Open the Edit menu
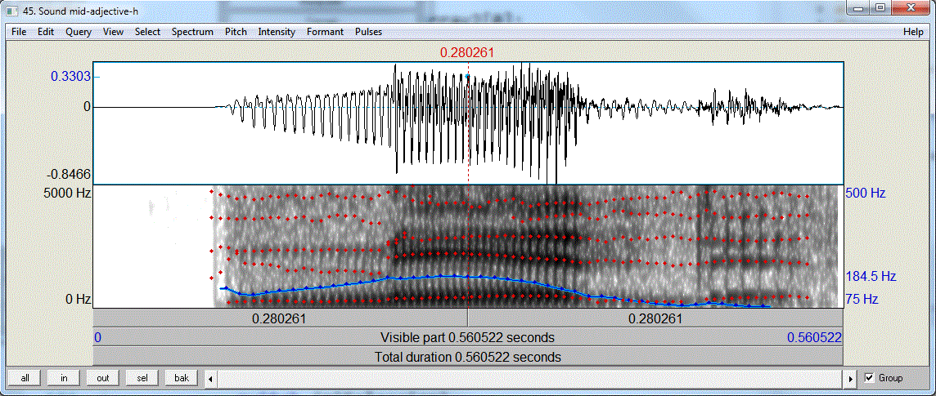 point(45,32)
